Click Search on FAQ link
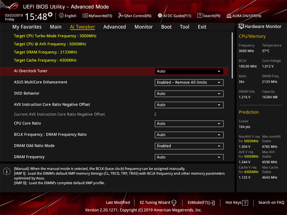This screenshot has height=215, width=287. click(x=271, y=203)
